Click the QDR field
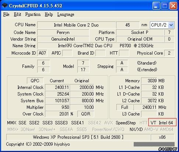Viewport: 179px width, 152px height. click(x=86, y=114)
